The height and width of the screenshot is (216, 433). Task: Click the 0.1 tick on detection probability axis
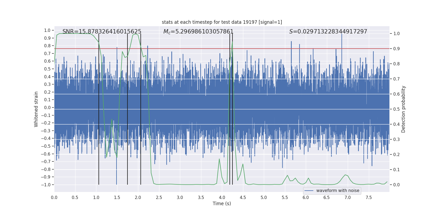click(396, 170)
